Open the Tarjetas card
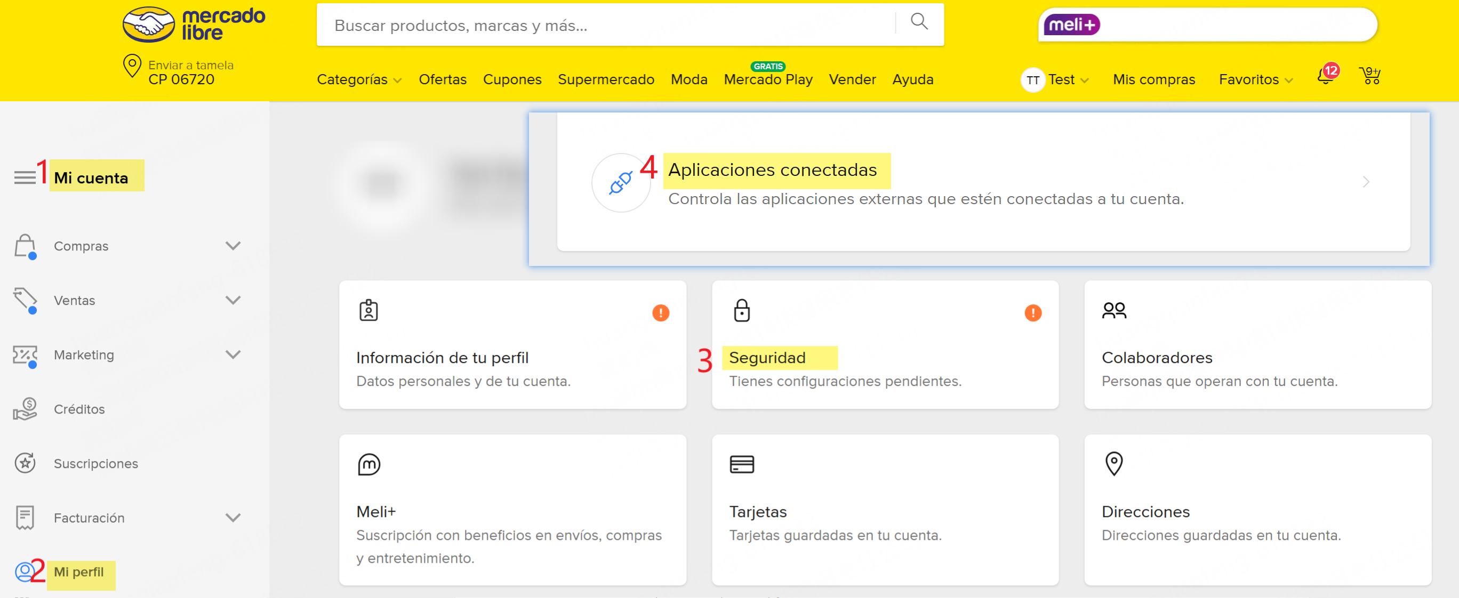 [x=885, y=510]
